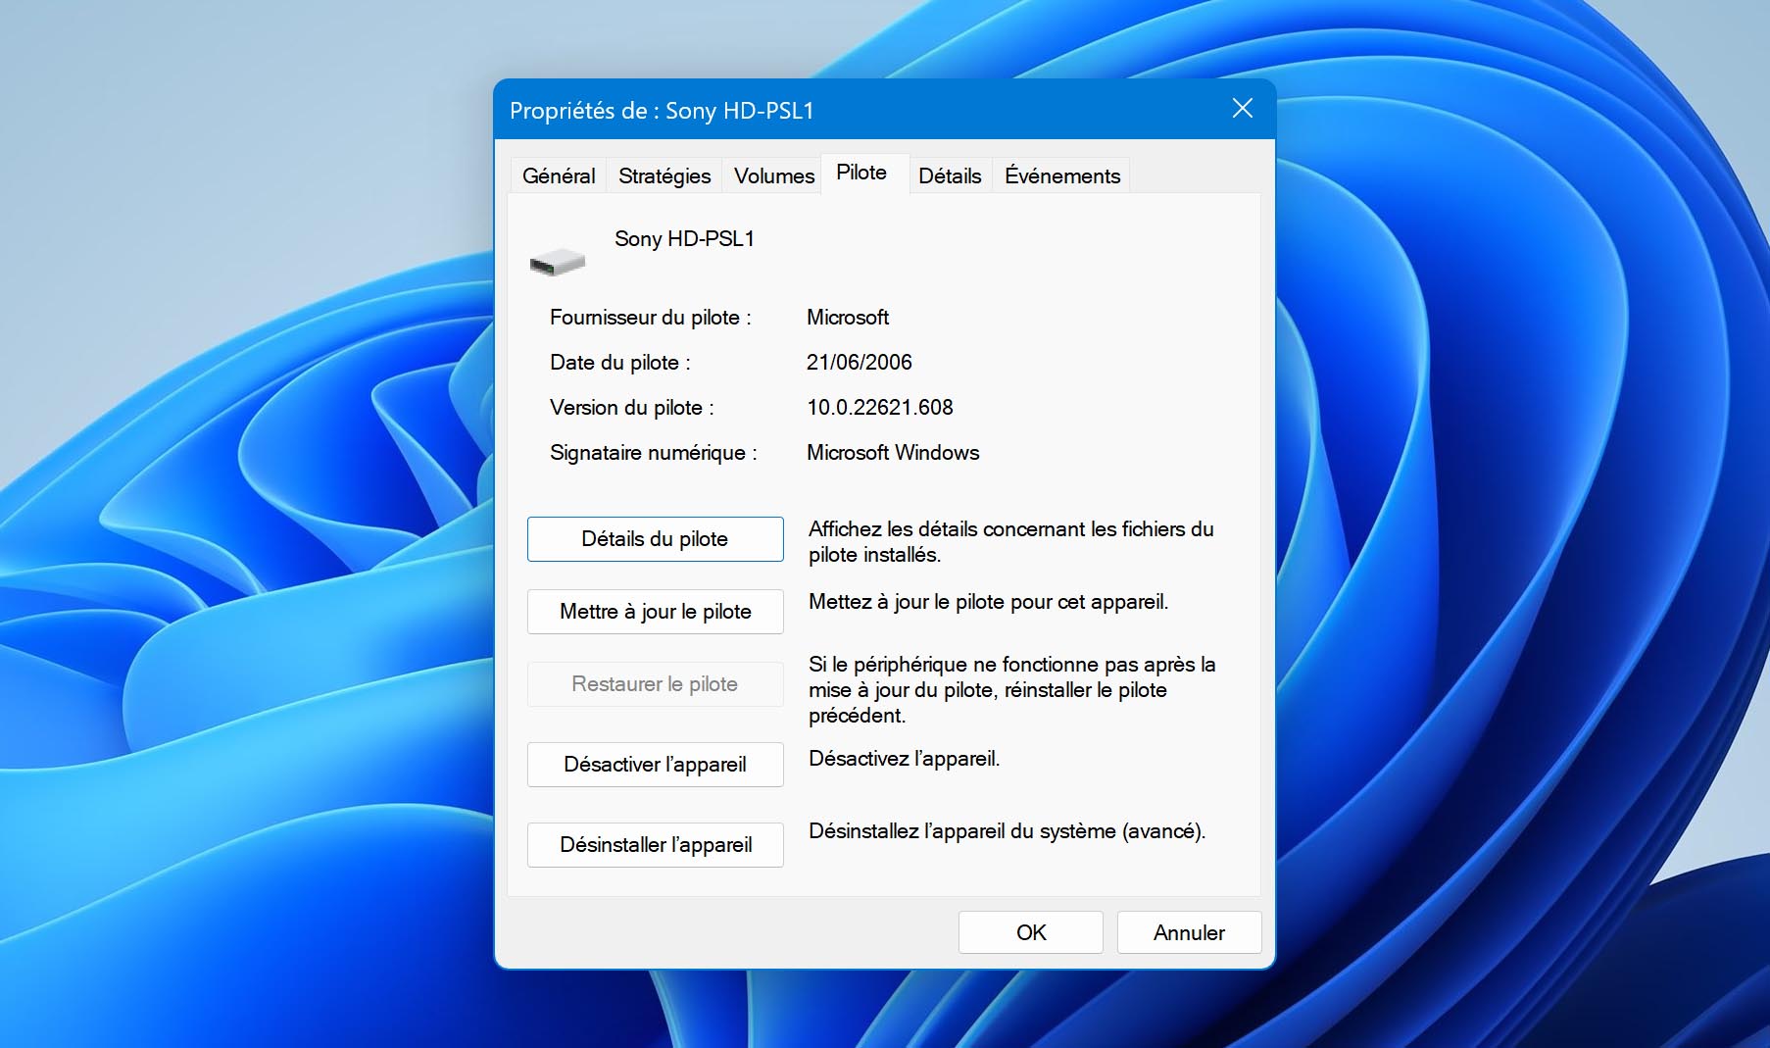Confirm with the OK button
1770x1048 pixels.
[1031, 932]
